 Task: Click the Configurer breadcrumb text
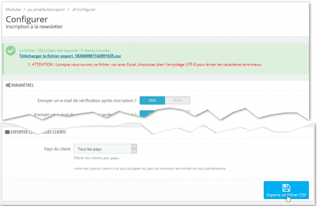(86, 10)
